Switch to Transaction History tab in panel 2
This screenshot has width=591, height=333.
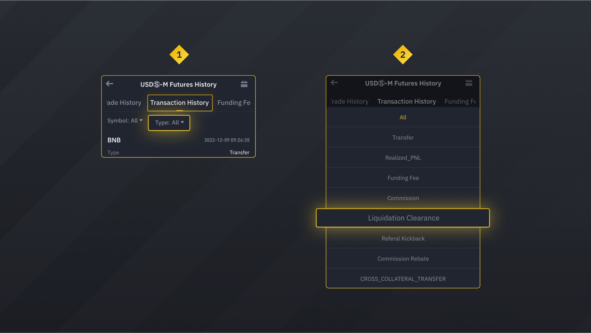[x=407, y=101]
